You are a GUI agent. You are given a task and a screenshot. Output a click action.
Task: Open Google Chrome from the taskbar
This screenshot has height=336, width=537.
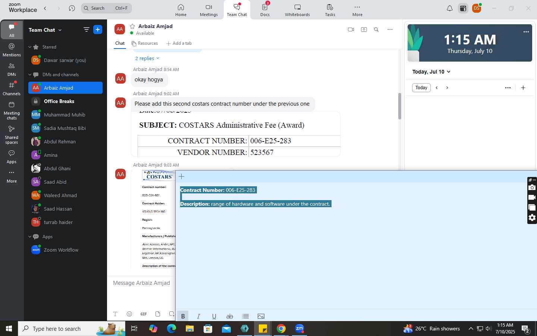click(281, 329)
